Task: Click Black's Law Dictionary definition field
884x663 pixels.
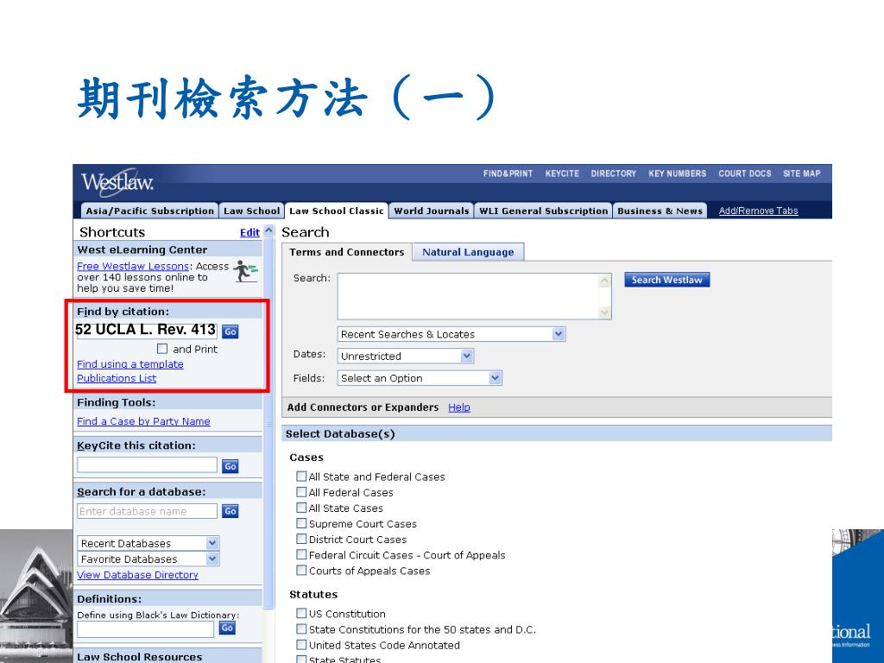Action: point(145,629)
